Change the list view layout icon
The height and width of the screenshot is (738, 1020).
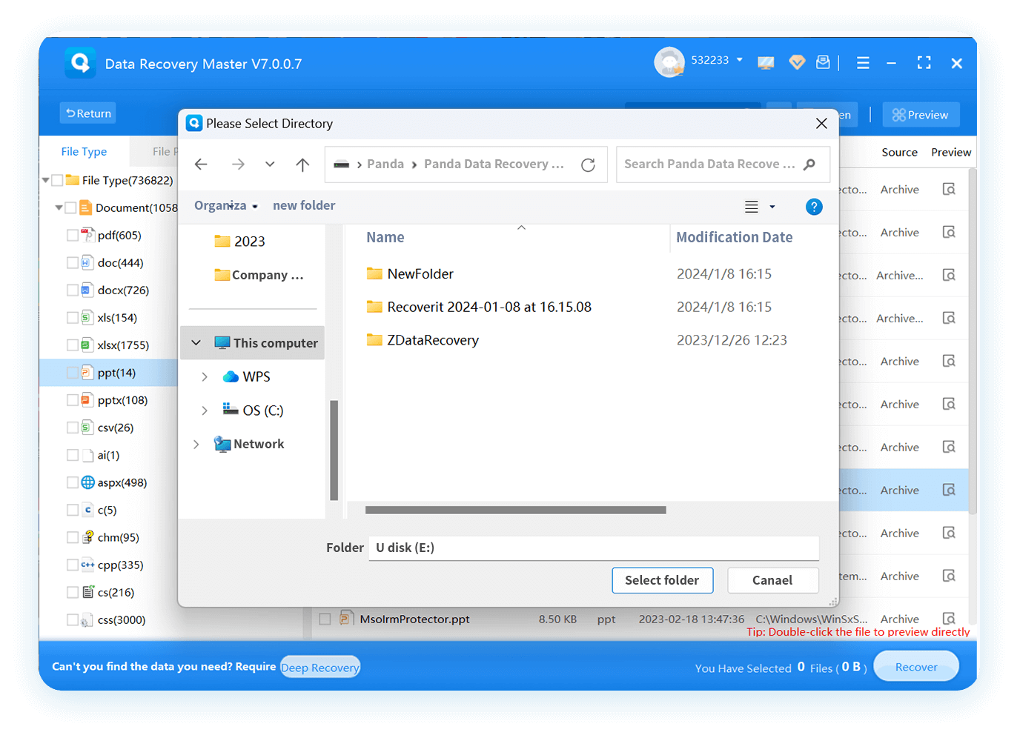[x=752, y=207]
